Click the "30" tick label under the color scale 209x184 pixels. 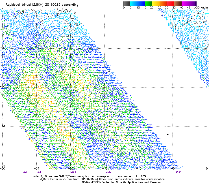click(x=167, y=8)
